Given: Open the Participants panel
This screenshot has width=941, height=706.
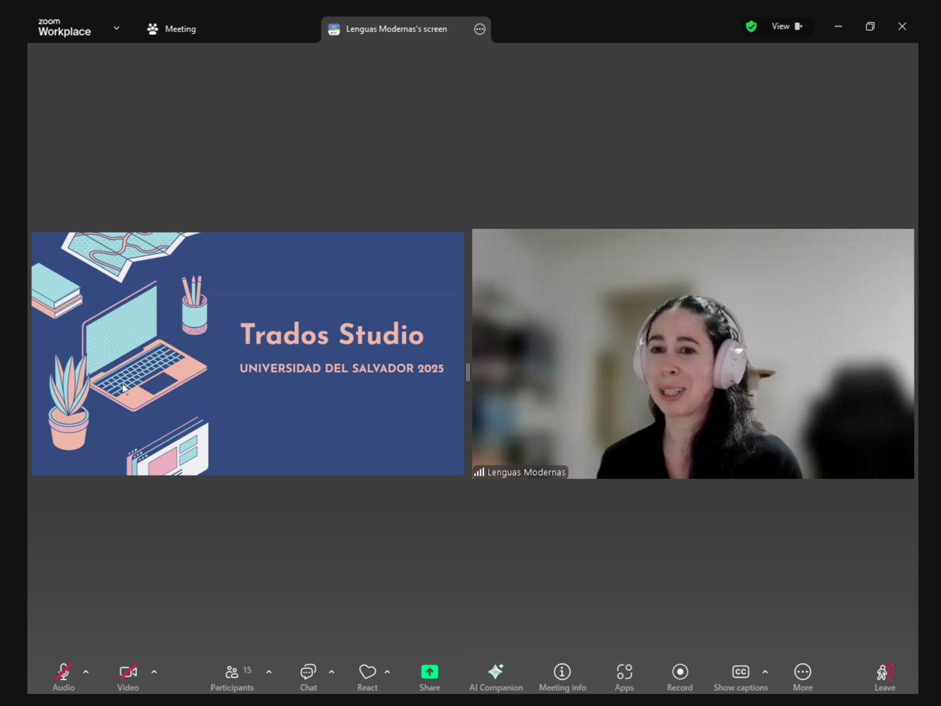Looking at the screenshot, I should 232,677.
